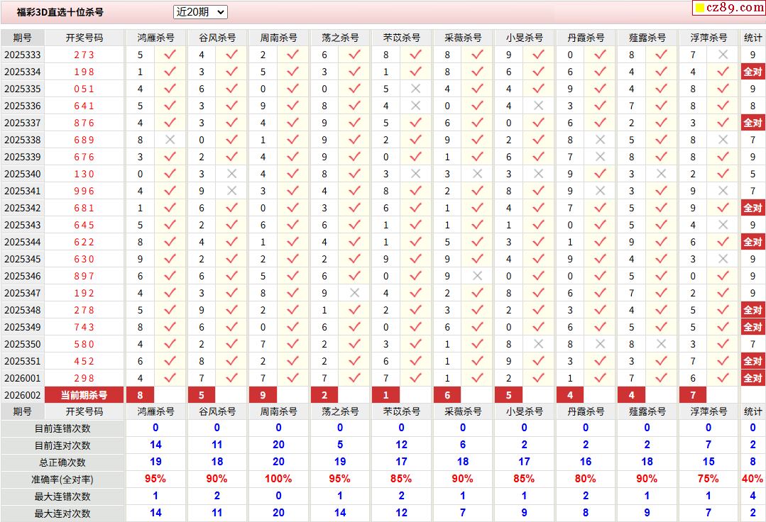Click the grey cross in row 2025340 谷风 column

(231, 174)
